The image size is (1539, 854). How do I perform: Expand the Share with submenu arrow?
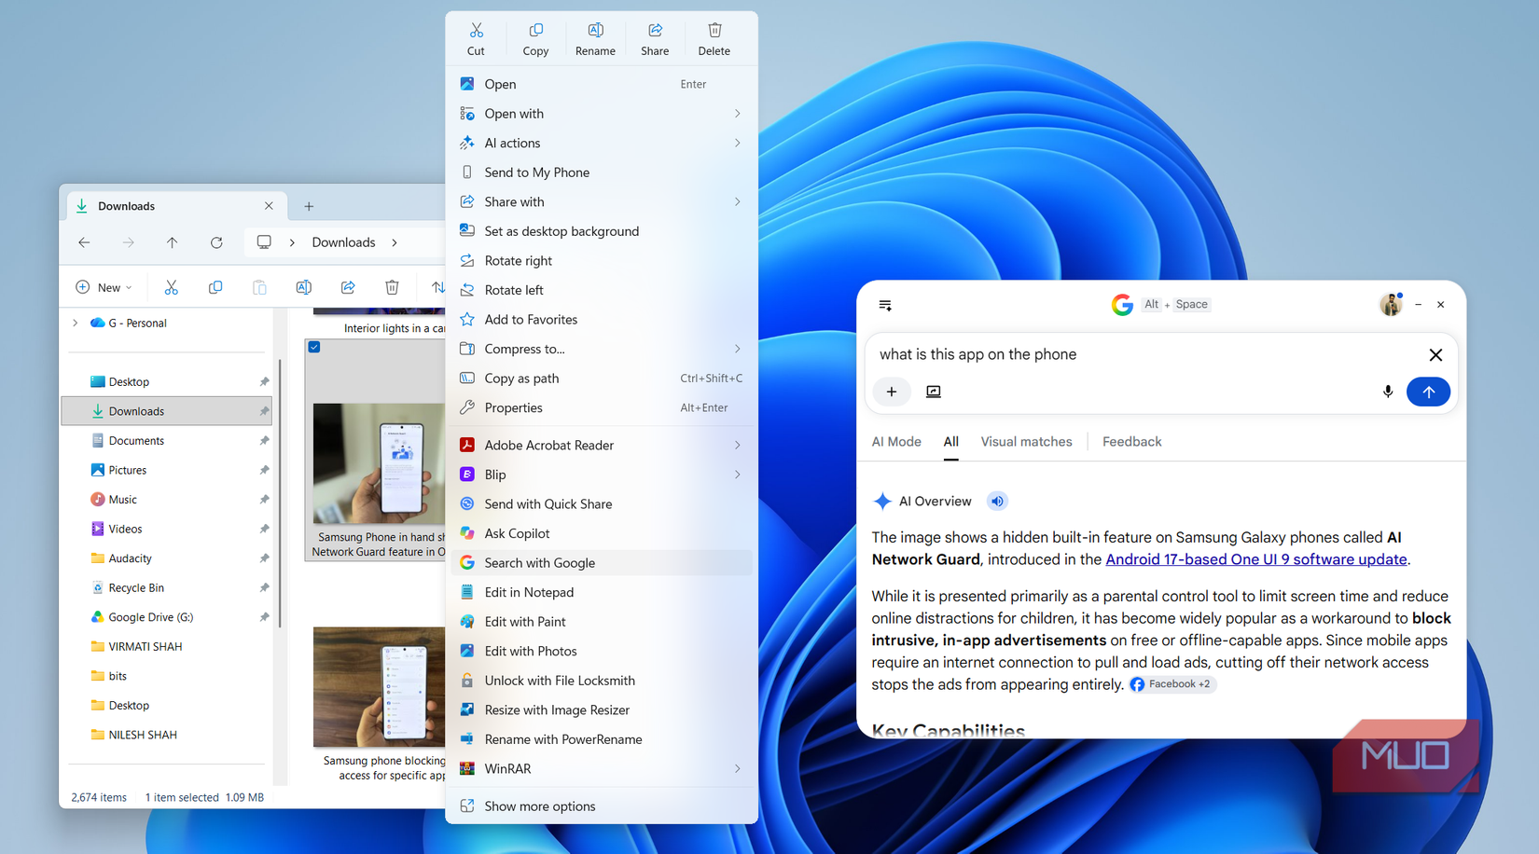point(737,201)
